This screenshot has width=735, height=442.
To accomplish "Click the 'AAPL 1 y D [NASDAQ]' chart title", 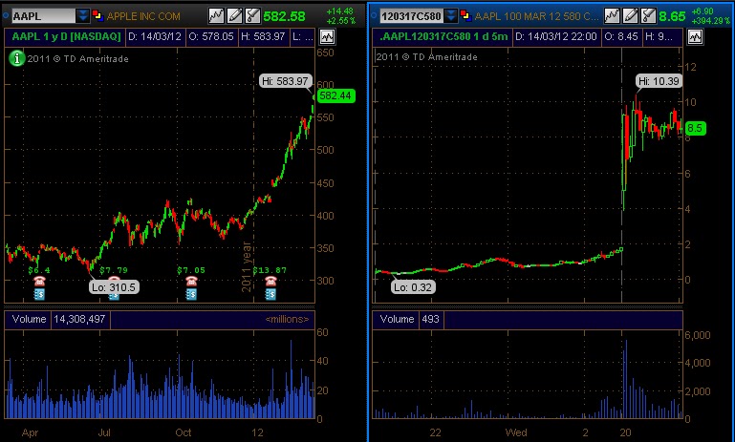I will pyautogui.click(x=66, y=36).
